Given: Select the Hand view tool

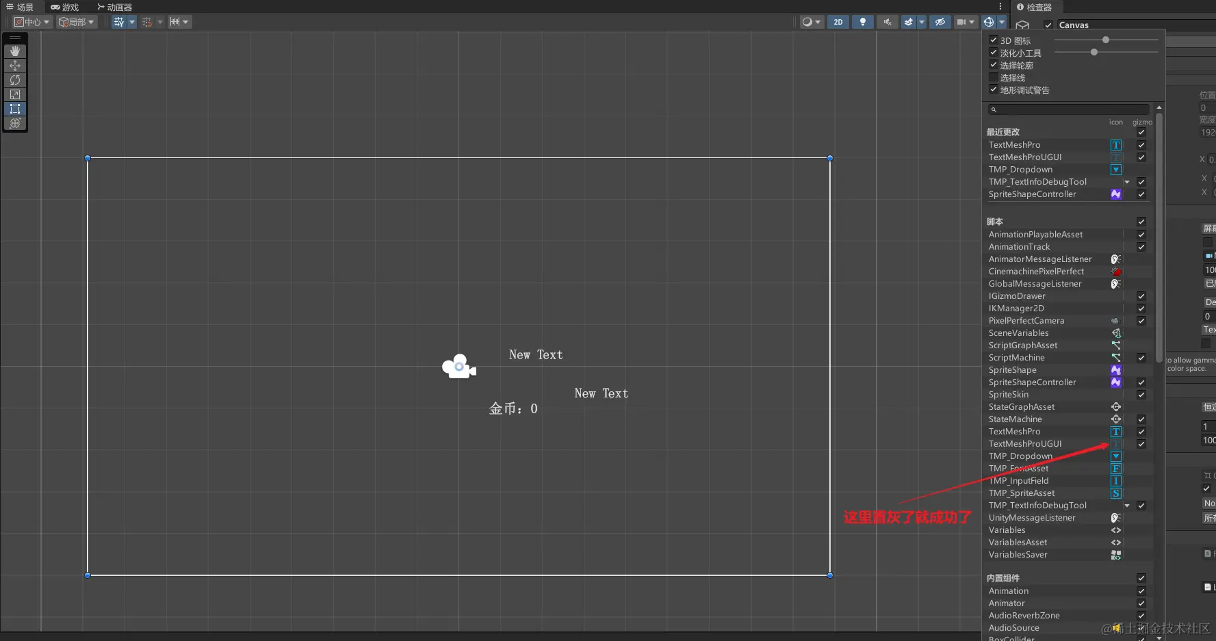Looking at the screenshot, I should tap(15, 51).
